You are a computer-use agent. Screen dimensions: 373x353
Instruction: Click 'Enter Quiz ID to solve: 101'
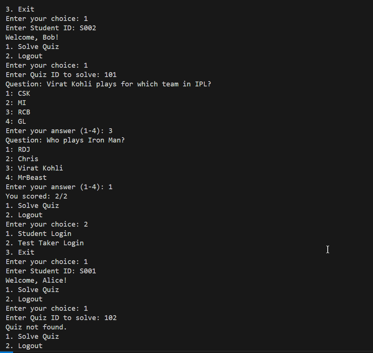[x=61, y=74]
